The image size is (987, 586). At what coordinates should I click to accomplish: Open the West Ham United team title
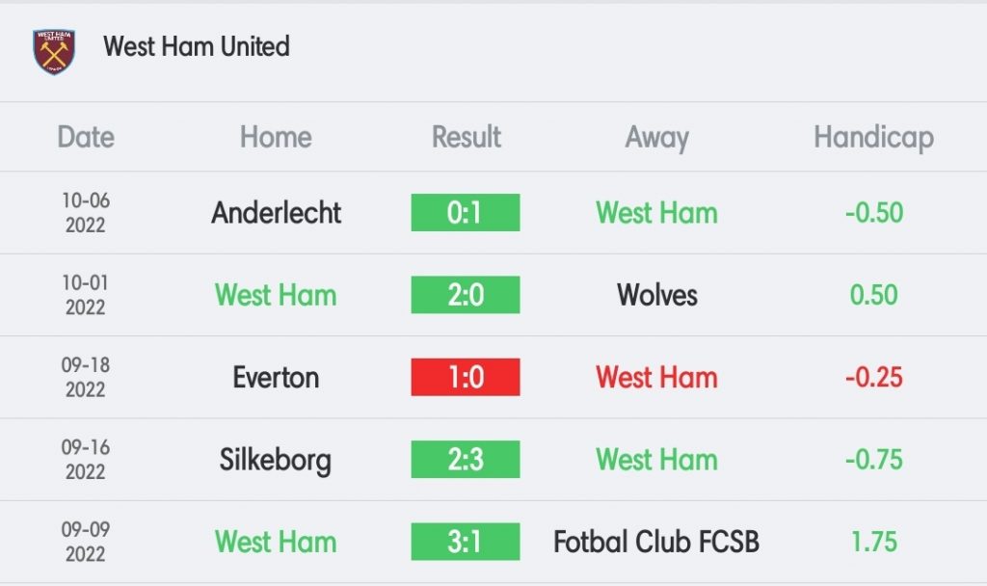click(197, 46)
